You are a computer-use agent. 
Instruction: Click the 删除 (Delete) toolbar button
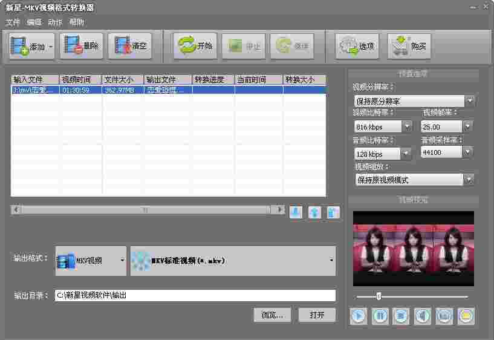[x=81, y=46]
